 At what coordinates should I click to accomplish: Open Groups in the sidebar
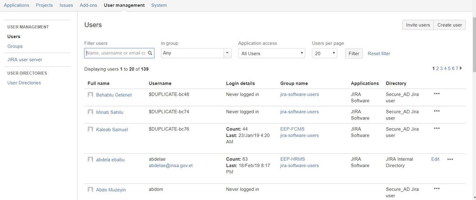click(x=15, y=46)
